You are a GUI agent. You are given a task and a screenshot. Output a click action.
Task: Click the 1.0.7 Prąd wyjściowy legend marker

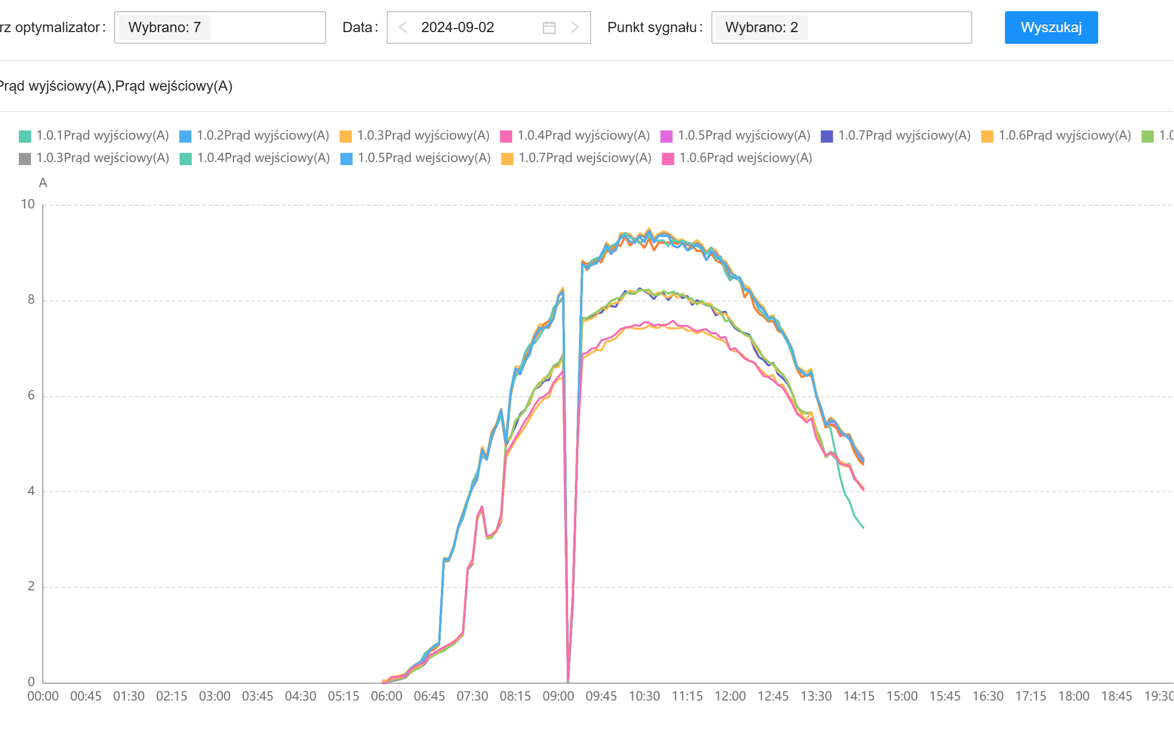click(x=826, y=136)
